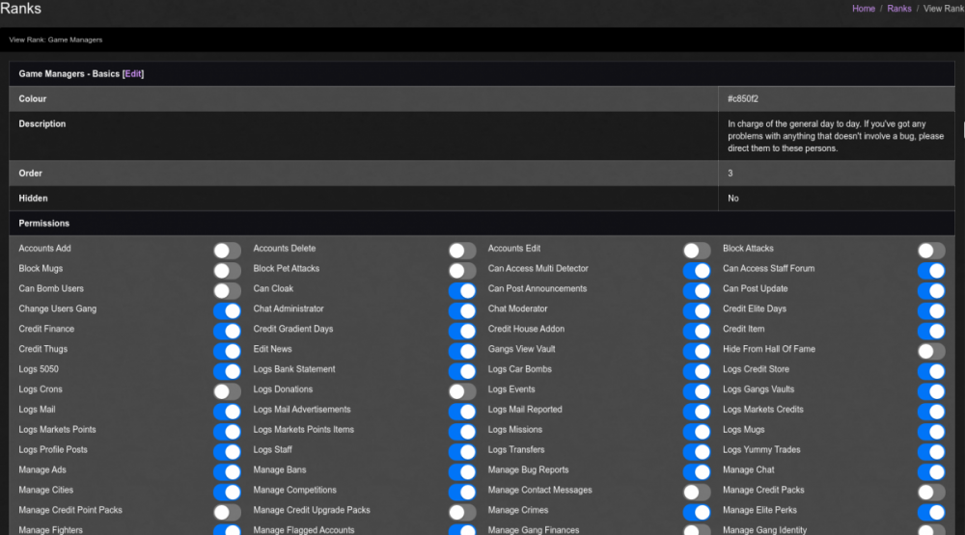Click the Edit link beside Game Managers - Basics
Viewport: 965px width, 535px height.
coord(133,74)
